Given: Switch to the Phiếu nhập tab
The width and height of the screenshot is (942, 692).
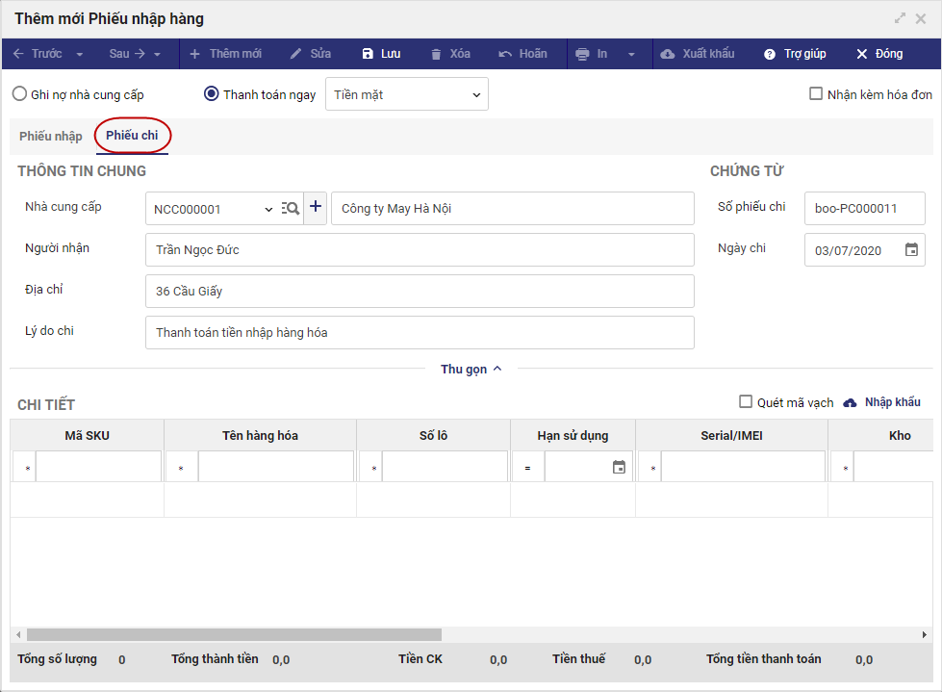Looking at the screenshot, I should pos(51,136).
